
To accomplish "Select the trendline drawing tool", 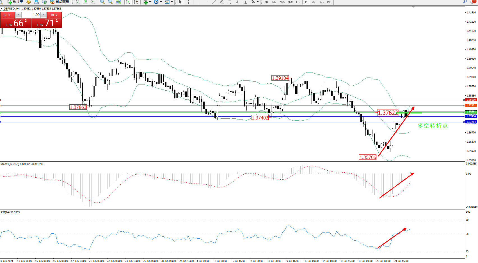I will pyautogui.click(x=214, y=2).
